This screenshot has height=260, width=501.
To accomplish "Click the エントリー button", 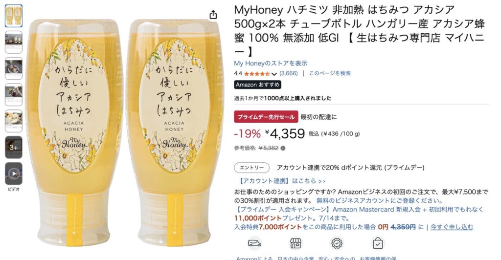I will click(252, 168).
